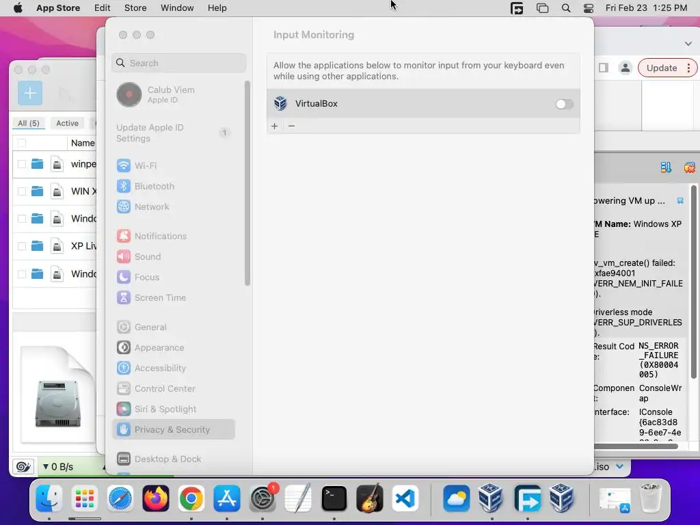700x525 pixels.
Task: Open Spotlight search in menu bar
Action: tap(565, 8)
